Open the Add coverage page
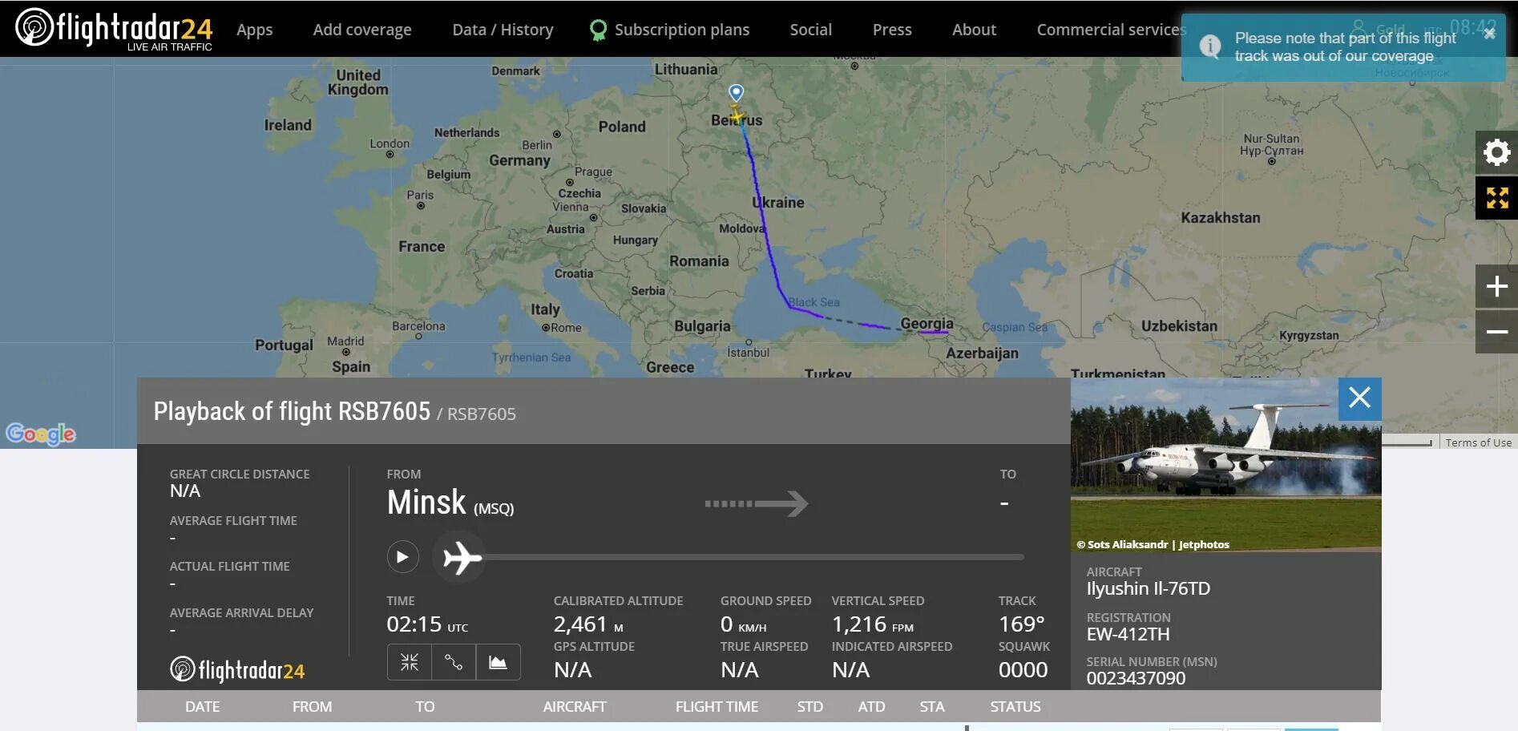The image size is (1518, 731). click(x=362, y=30)
